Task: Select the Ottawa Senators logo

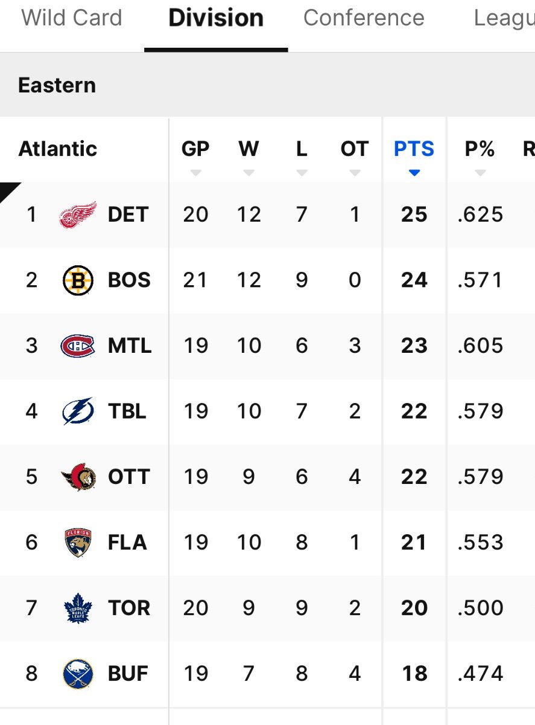Action: 78,477
